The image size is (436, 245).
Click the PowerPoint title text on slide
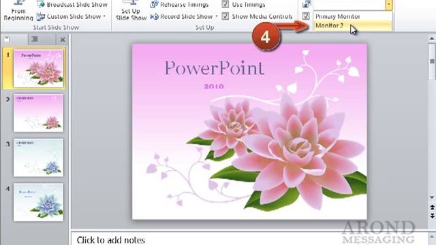click(215, 68)
